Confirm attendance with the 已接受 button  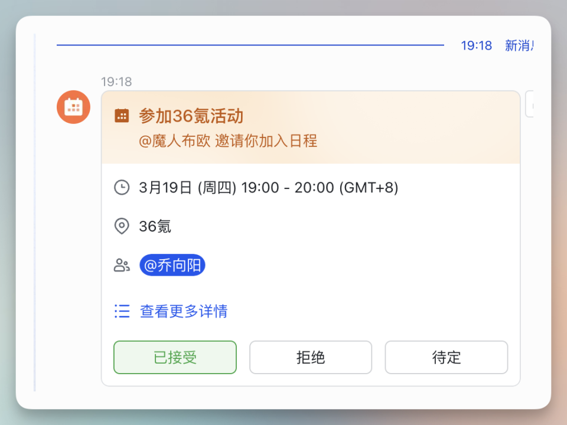tap(174, 357)
